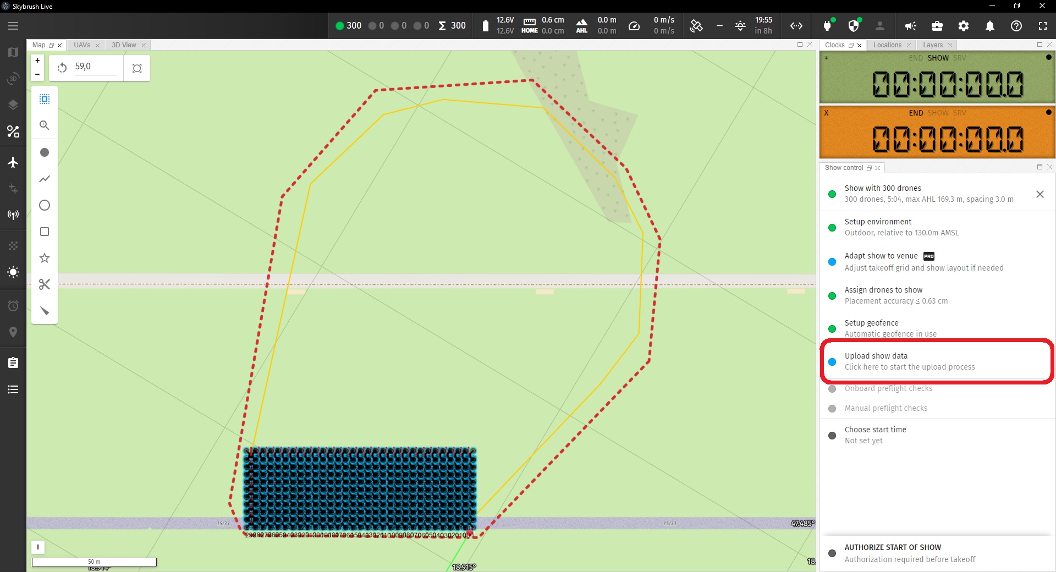Toggle the safety shield indicator

point(854,26)
